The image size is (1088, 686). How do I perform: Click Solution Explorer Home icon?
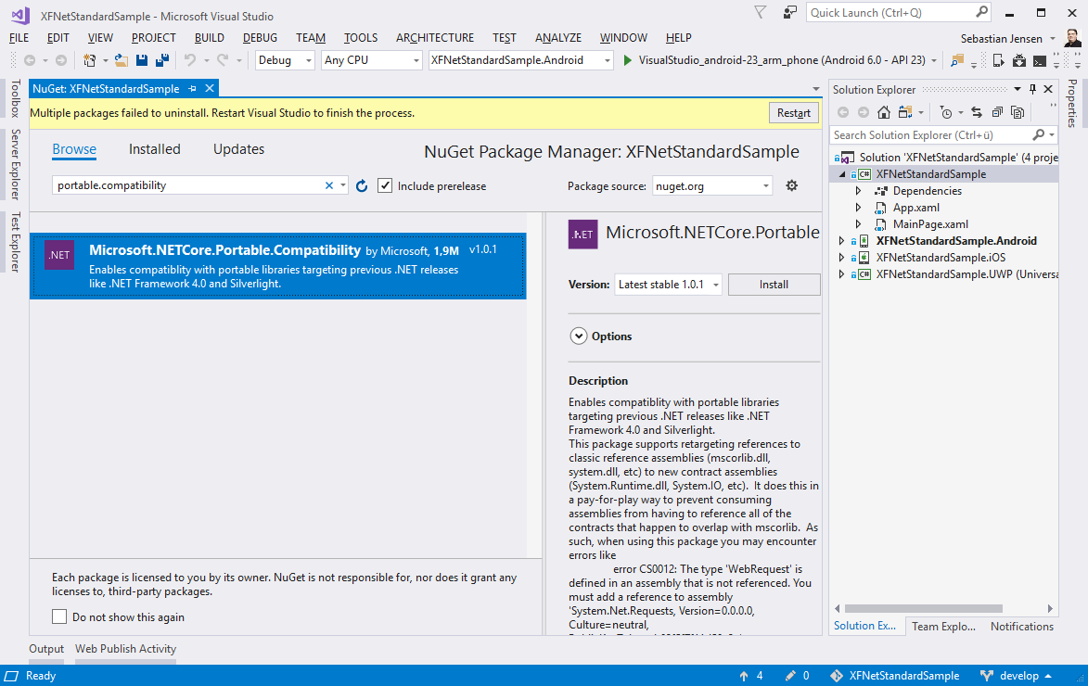point(883,112)
